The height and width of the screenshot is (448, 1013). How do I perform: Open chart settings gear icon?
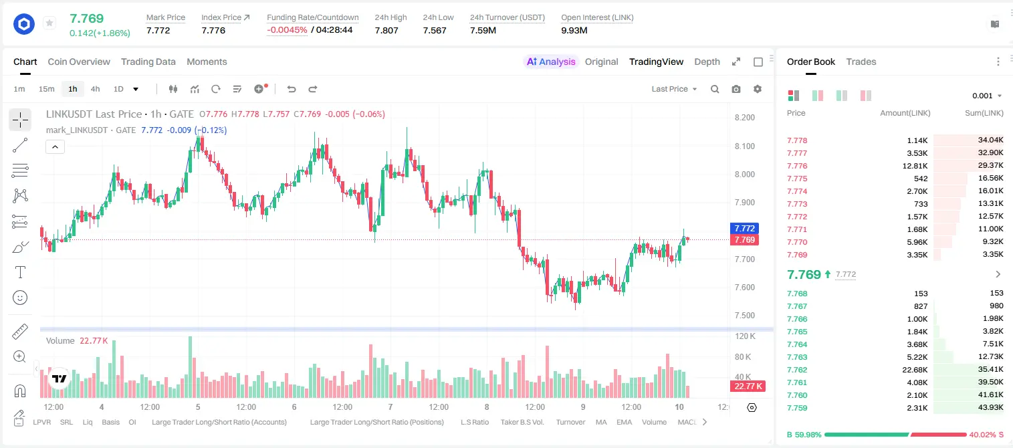[758, 89]
